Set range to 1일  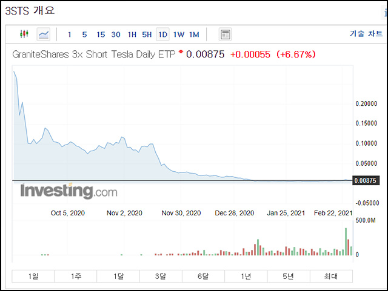[x=33, y=276]
